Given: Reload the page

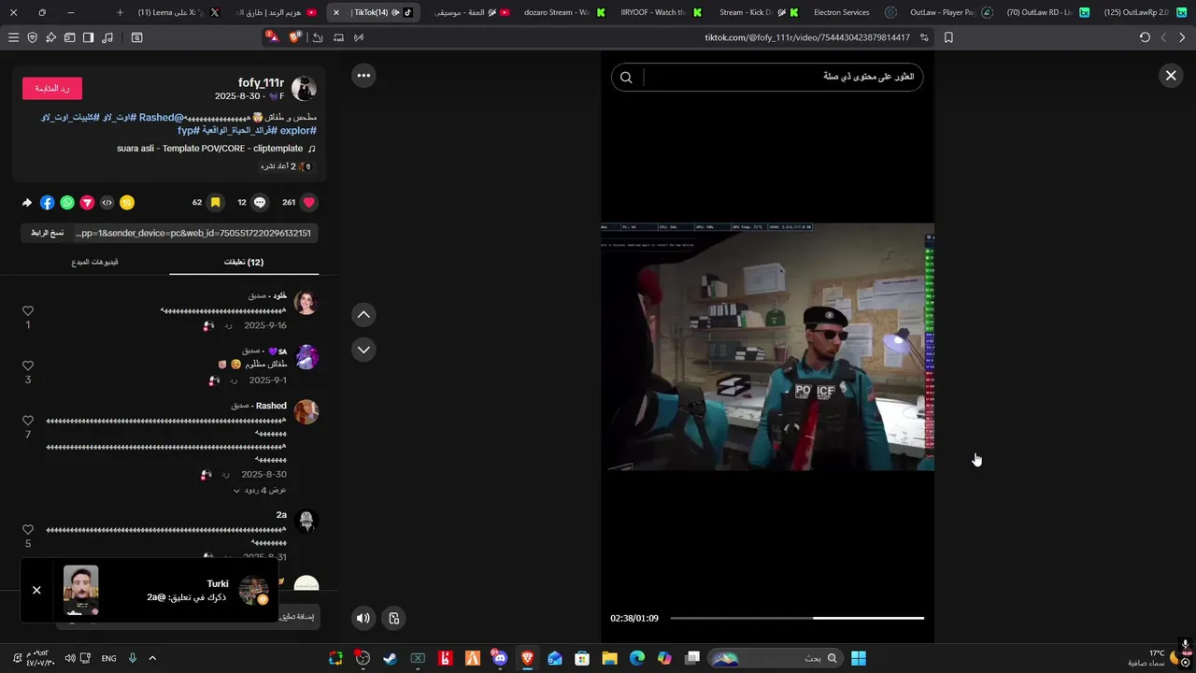Looking at the screenshot, I should (x=1145, y=37).
